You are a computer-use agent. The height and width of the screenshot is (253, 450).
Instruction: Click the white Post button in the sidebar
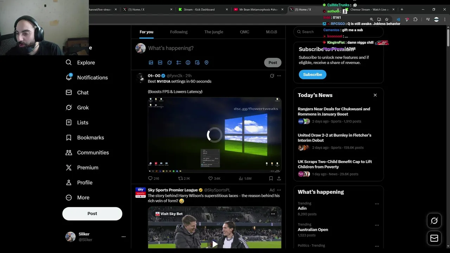[92, 214]
